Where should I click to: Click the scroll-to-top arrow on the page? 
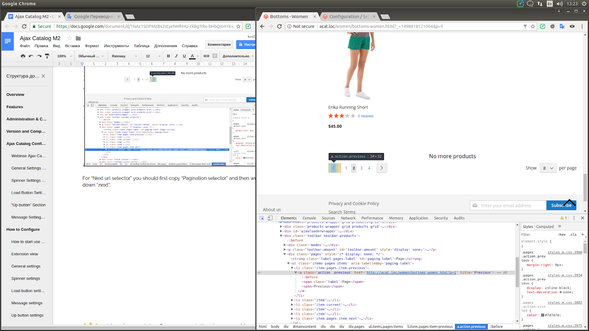tap(569, 203)
